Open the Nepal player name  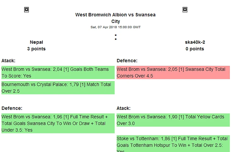(36, 42)
